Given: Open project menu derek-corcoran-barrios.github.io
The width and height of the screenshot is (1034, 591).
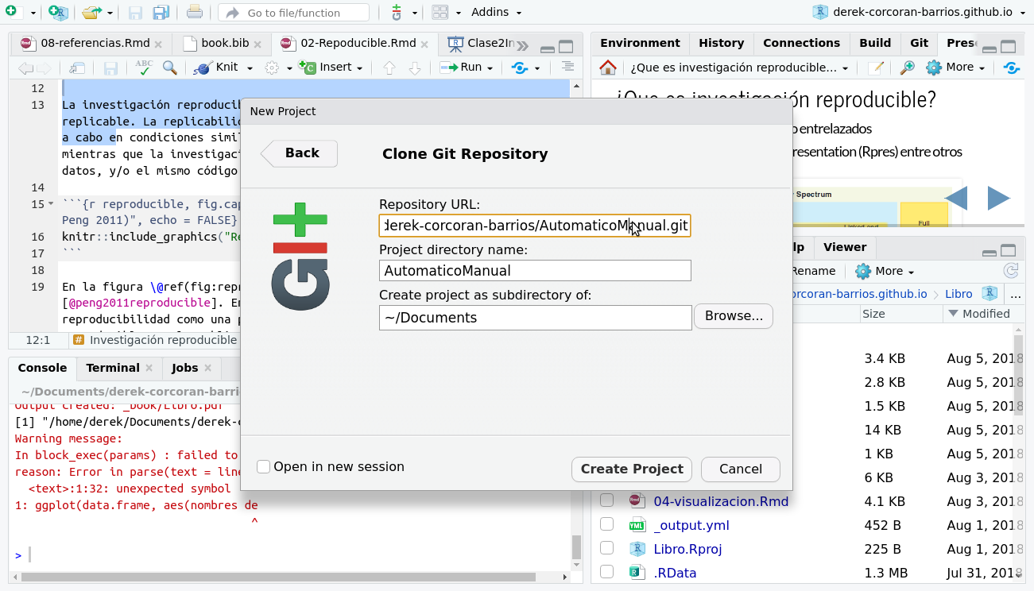Looking at the screenshot, I should pyautogui.click(x=914, y=12).
